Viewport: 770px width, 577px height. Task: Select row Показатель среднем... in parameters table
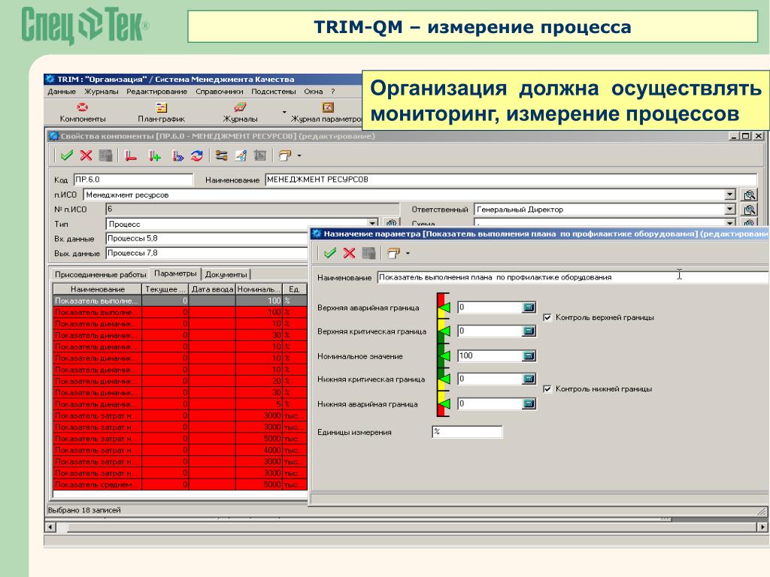pos(180,485)
